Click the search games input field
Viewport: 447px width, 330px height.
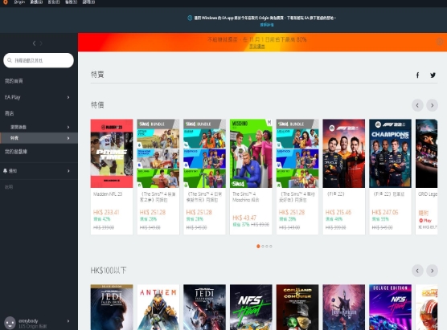pyautogui.click(x=39, y=60)
